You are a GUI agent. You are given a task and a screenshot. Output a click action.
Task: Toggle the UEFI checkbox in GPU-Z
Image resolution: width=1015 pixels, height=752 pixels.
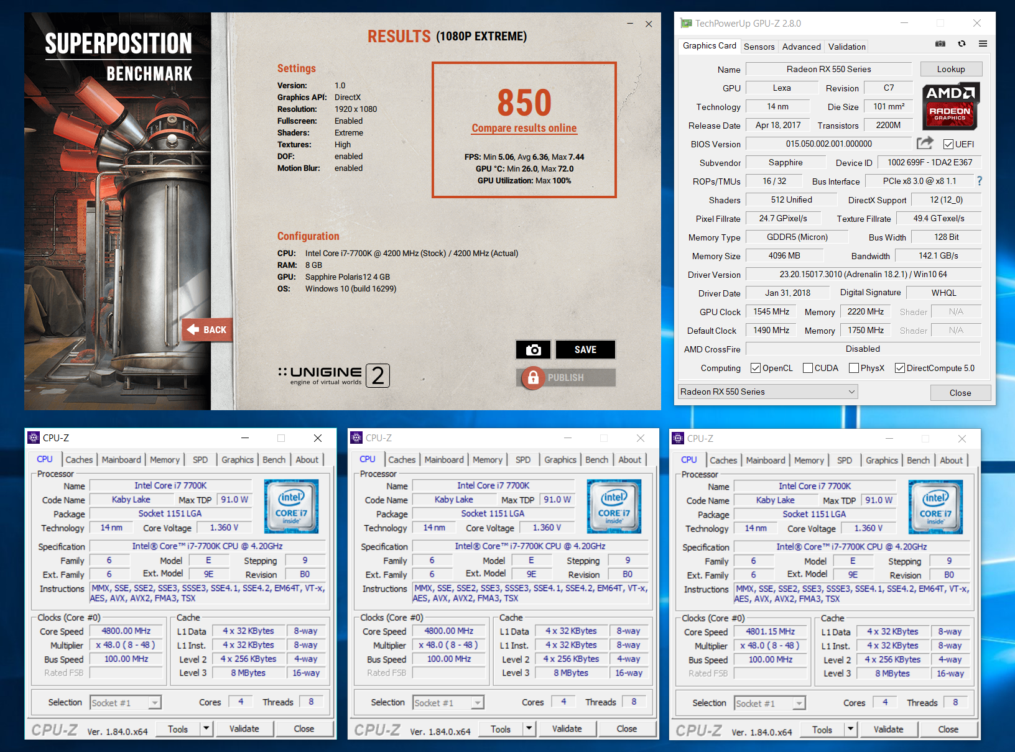pos(948,144)
